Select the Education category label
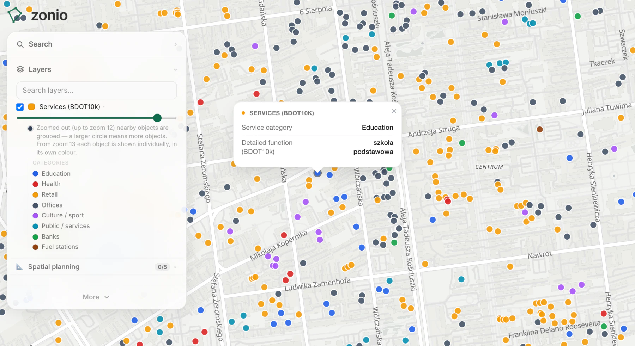This screenshot has height=346, width=635. (56, 174)
